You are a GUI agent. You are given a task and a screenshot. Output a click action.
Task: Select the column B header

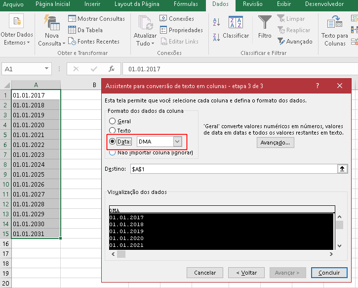pos(94,85)
